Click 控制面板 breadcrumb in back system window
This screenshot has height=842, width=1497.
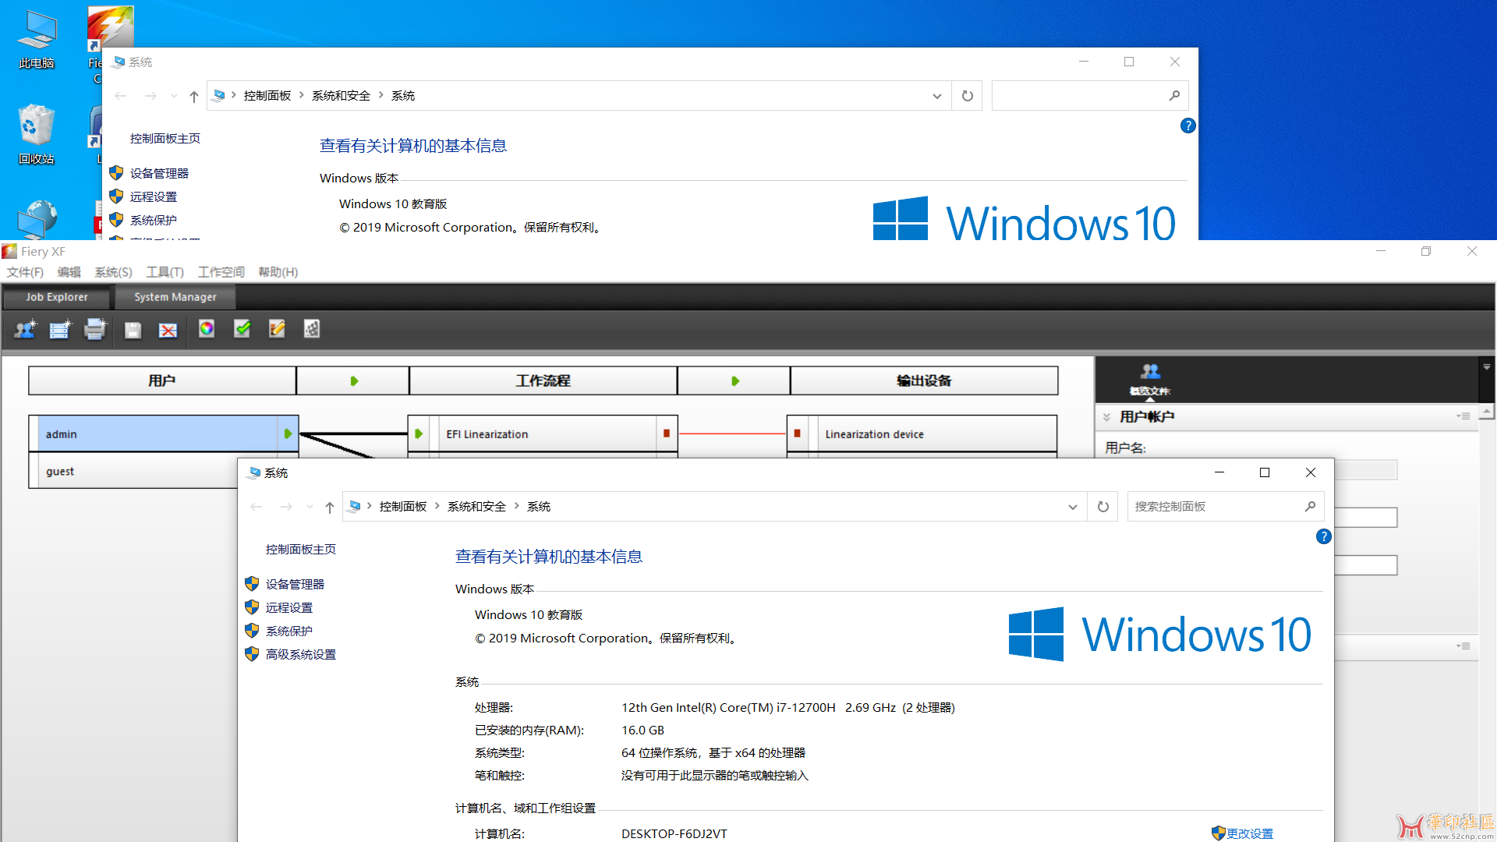267,96
